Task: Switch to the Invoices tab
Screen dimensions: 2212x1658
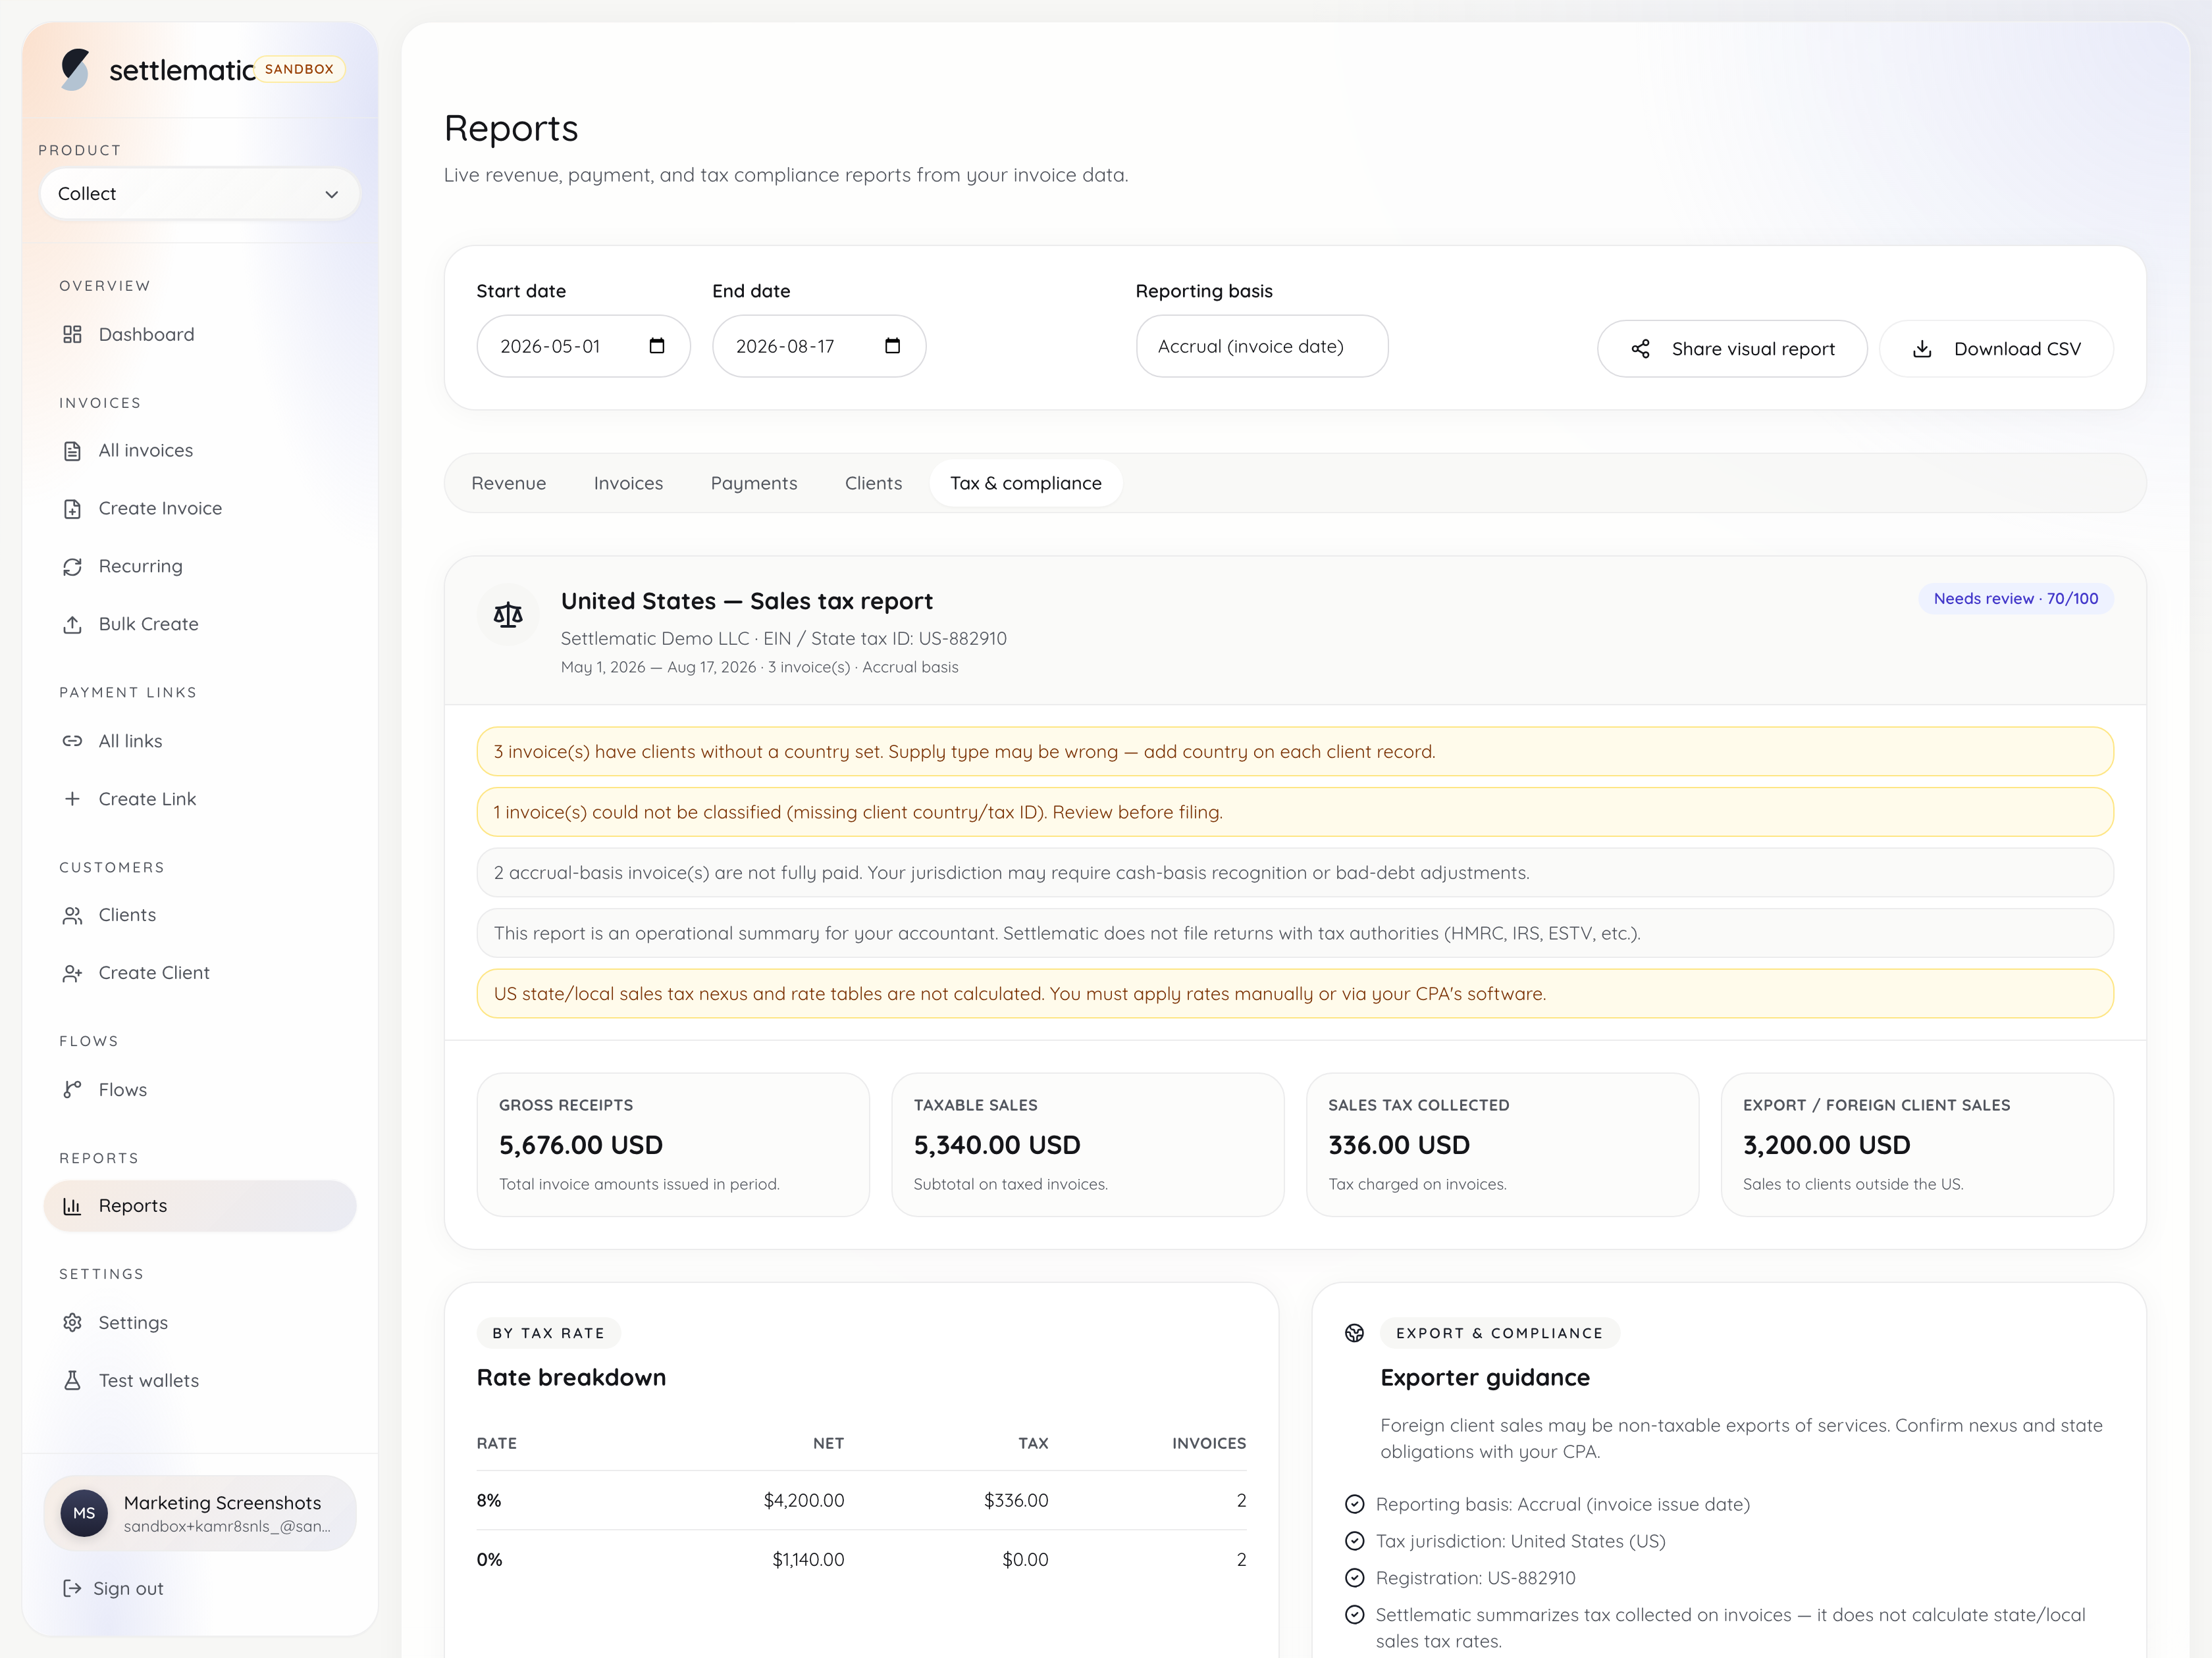Action: pyautogui.click(x=628, y=483)
